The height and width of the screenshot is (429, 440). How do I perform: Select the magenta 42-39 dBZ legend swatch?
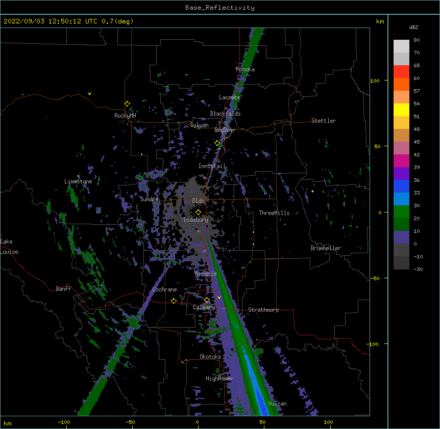click(401, 161)
